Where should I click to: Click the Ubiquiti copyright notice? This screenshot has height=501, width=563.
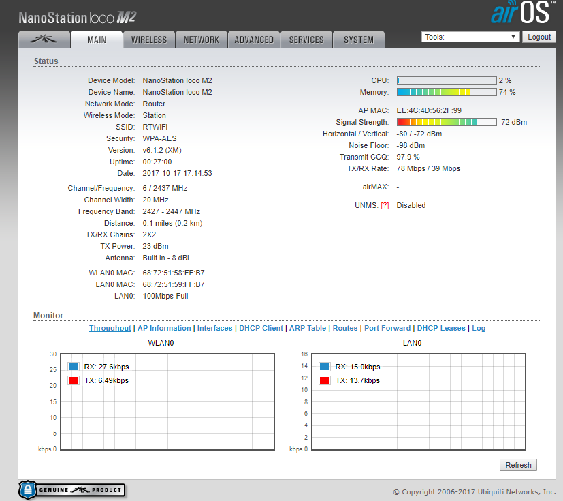(x=474, y=491)
